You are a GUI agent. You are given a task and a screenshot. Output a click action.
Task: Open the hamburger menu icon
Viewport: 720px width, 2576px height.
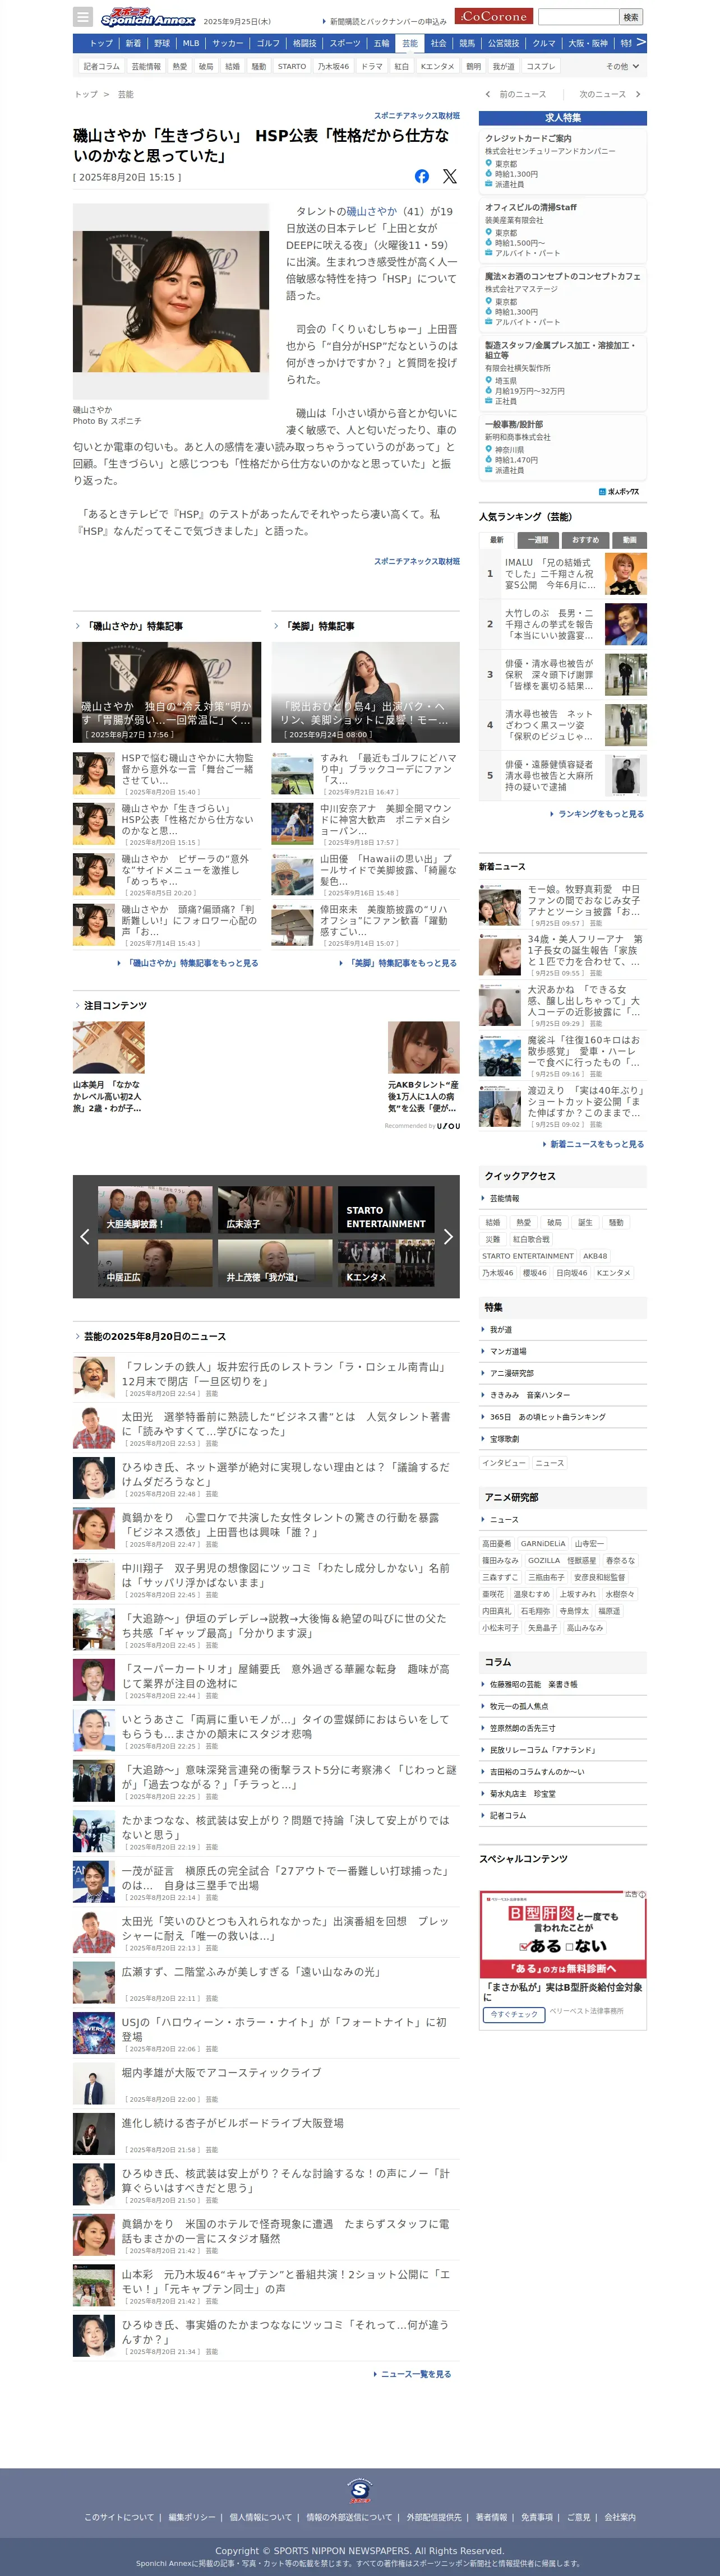click(x=83, y=17)
